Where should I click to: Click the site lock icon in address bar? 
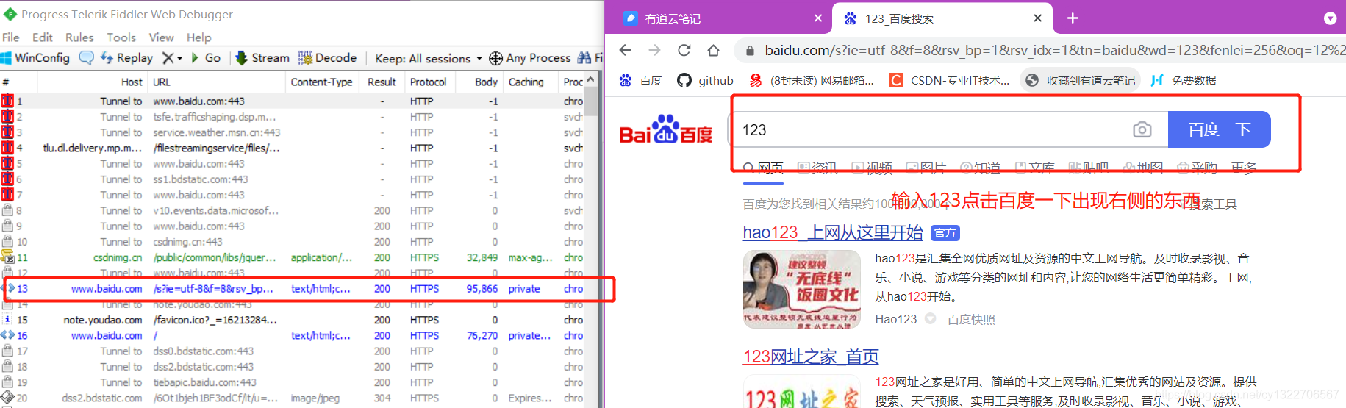click(x=750, y=51)
